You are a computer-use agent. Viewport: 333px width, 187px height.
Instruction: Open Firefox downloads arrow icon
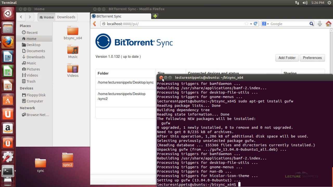point(320,24)
